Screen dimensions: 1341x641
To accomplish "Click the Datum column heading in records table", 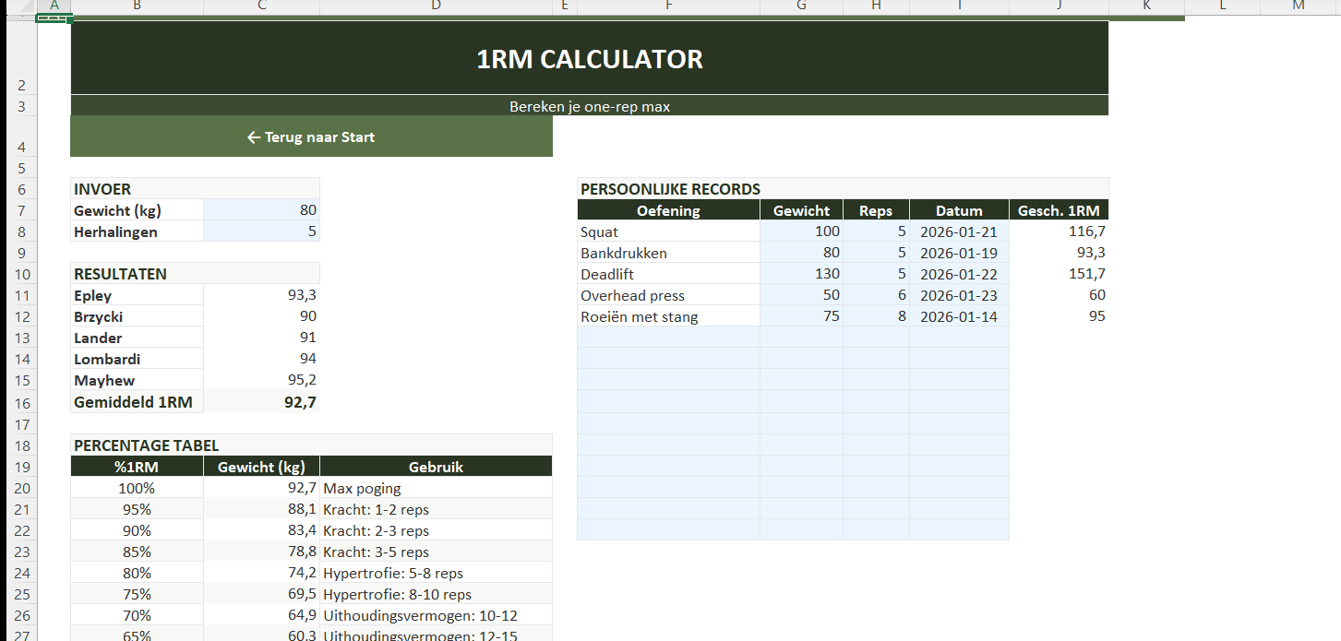I will coord(959,210).
